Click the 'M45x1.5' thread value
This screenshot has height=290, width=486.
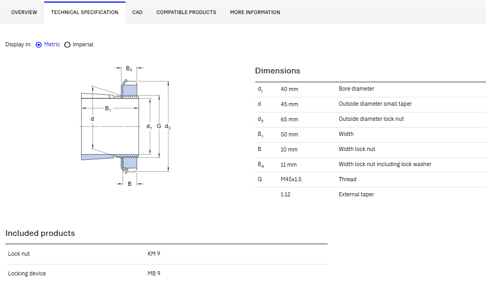291,180
